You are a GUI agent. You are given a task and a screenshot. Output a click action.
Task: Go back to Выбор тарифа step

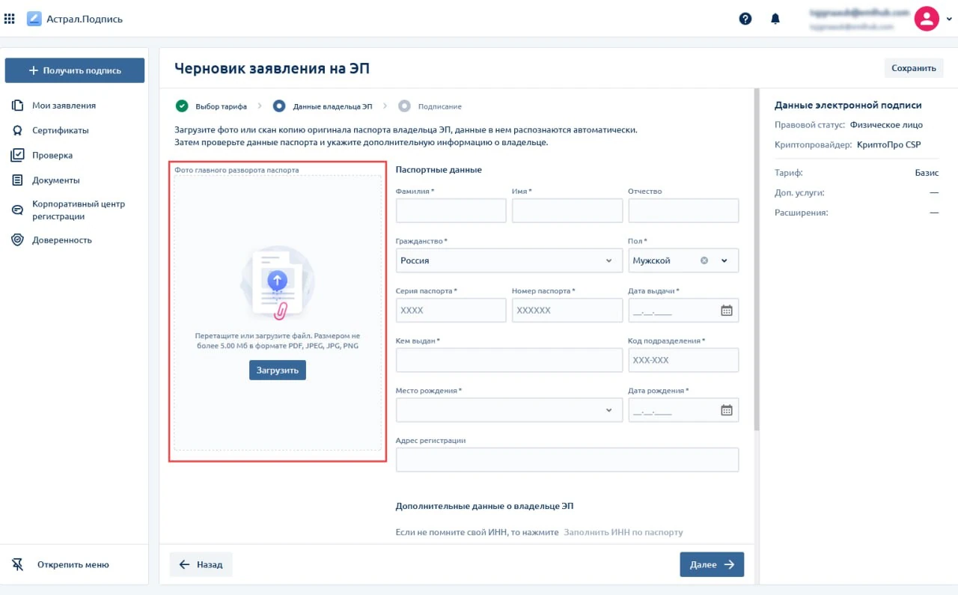pos(221,106)
